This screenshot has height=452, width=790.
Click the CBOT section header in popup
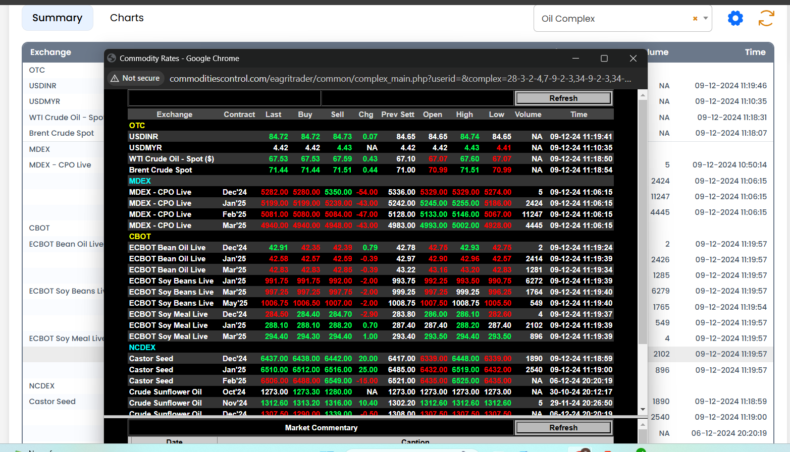coord(140,237)
